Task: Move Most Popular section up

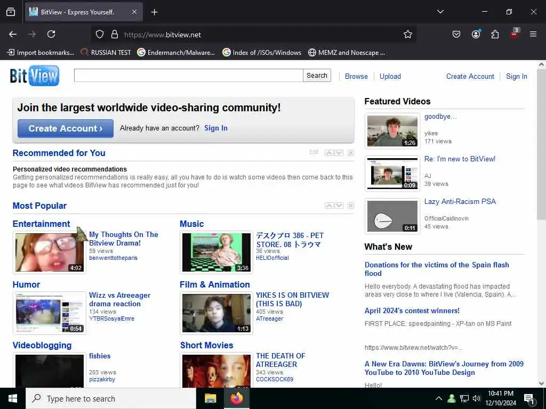Action: pos(329,206)
